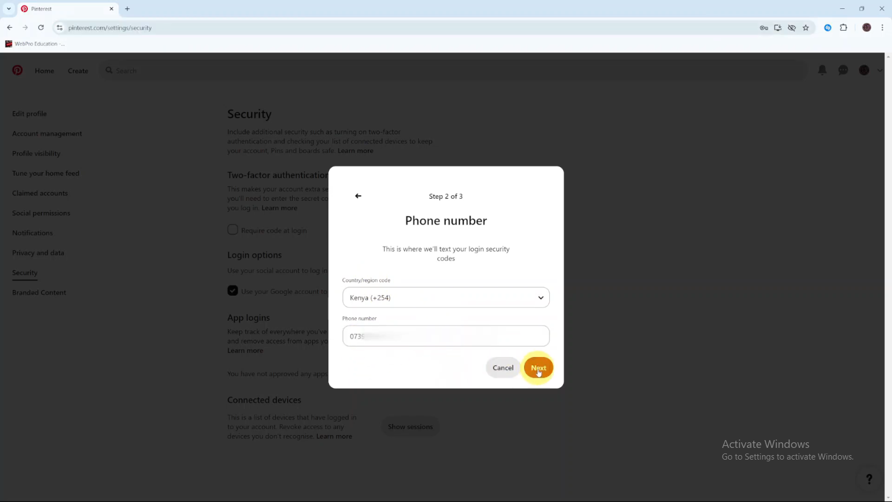Click the help question mark icon
Image resolution: width=892 pixels, height=502 pixels.
[x=869, y=479]
